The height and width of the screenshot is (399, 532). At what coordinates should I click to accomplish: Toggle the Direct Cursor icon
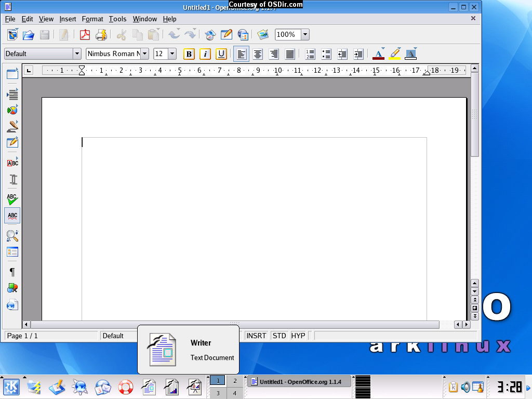pyautogui.click(x=12, y=179)
